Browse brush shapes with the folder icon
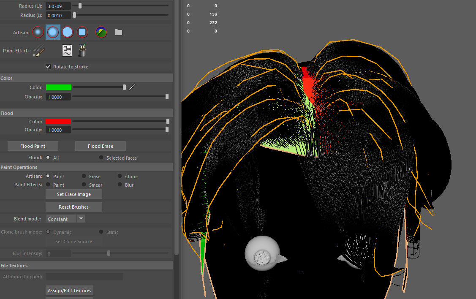476x299 pixels. pos(119,32)
